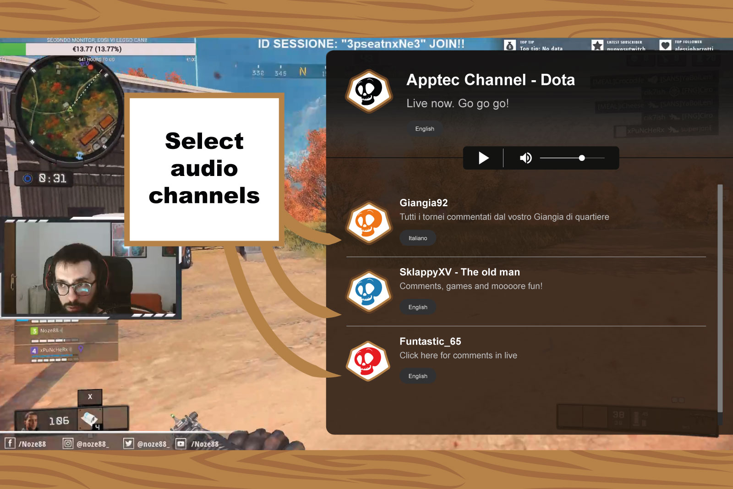This screenshot has width=733, height=489.
Task: Open the Funtastic_65 channel title
Action: 430,341
